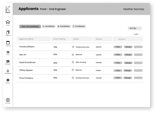Click the Applicant Name column header
Image resolution: width=156 pixels, height=113 pixels.
click(34, 39)
